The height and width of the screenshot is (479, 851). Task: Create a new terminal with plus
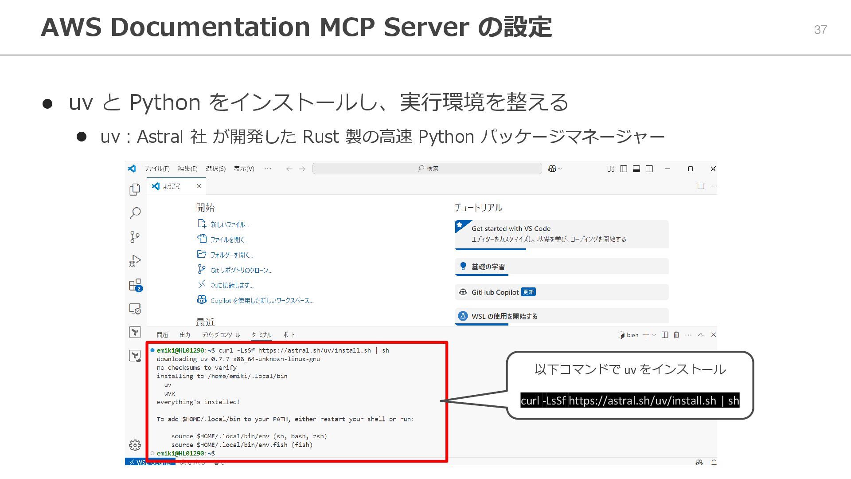tap(646, 335)
